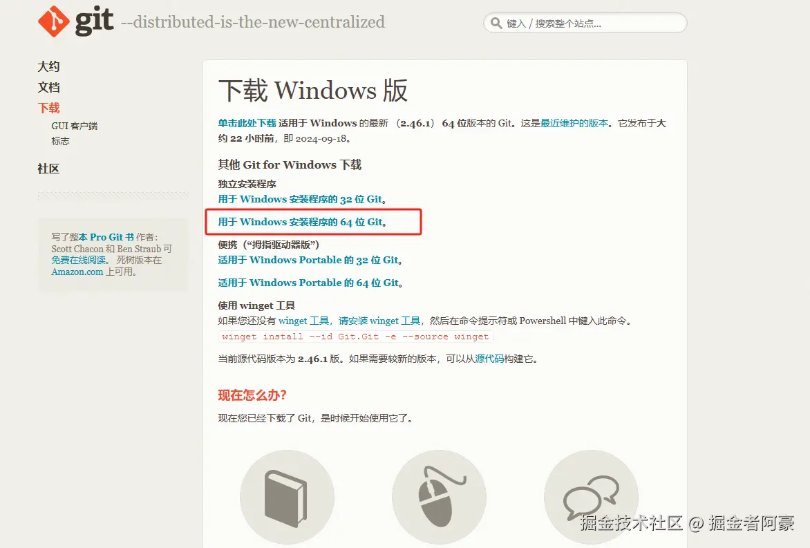Viewport: 810px width, 548px height.
Task: Click the search magnifier icon
Action: click(496, 23)
